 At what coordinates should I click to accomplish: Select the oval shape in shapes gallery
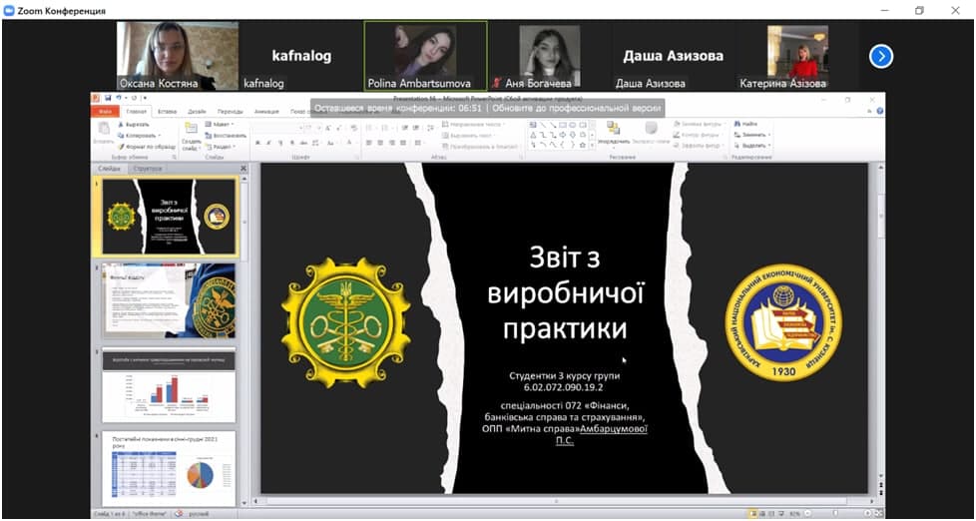coord(572,125)
